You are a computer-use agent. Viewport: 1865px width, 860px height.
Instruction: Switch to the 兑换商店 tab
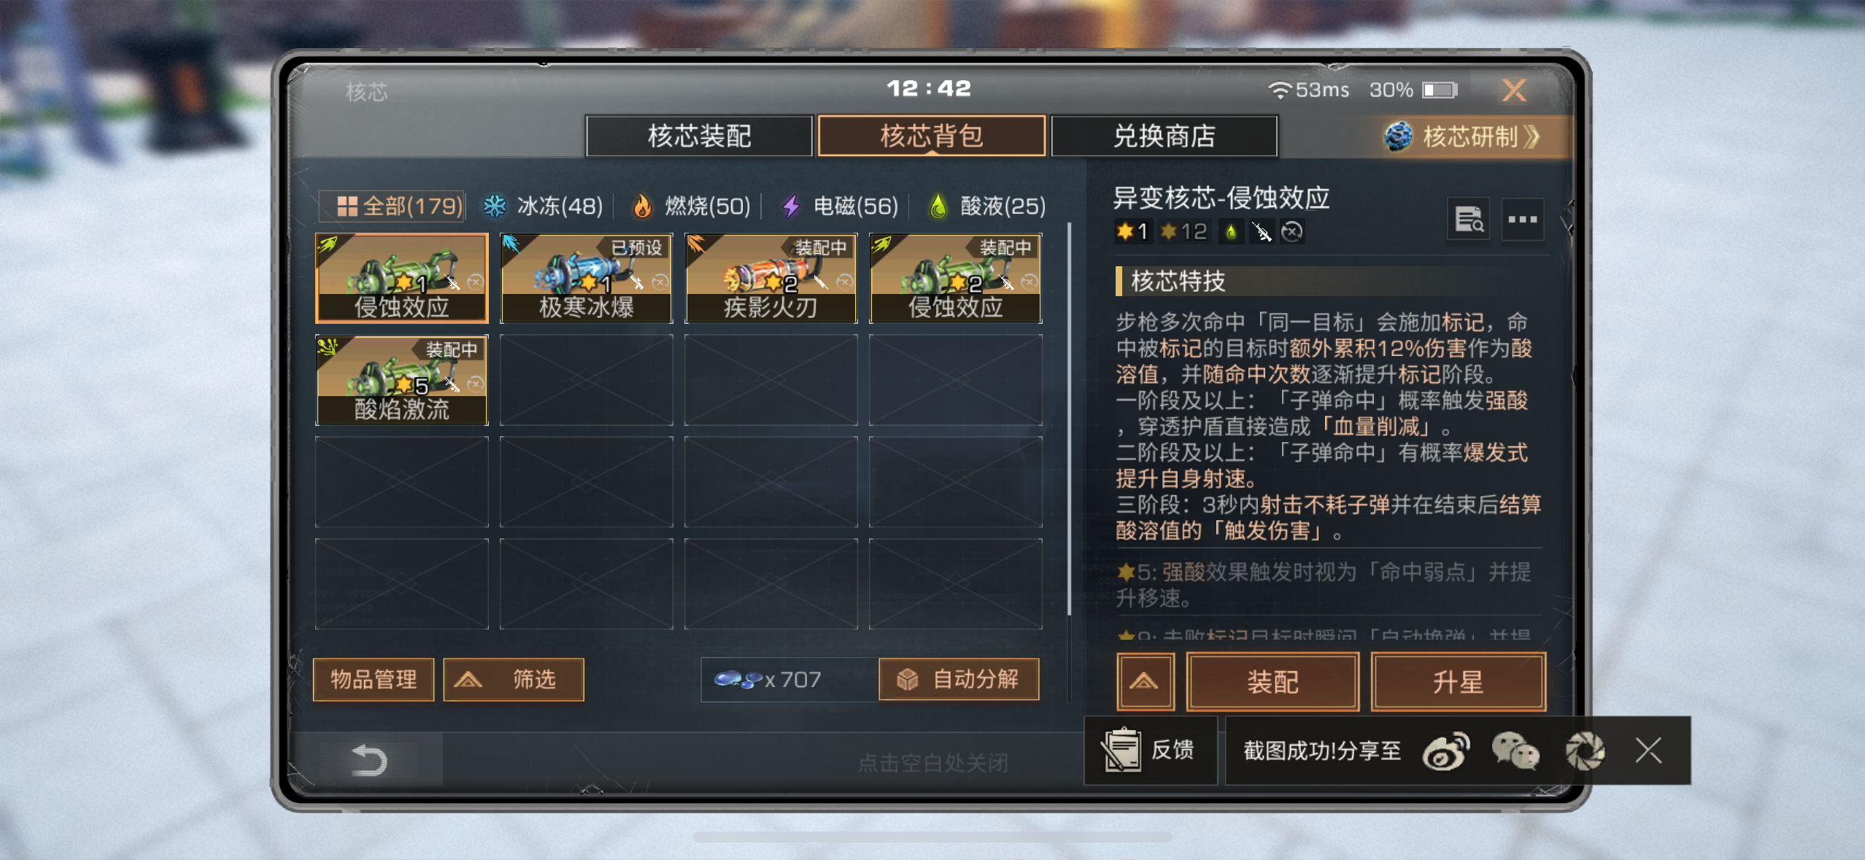[x=1165, y=136]
